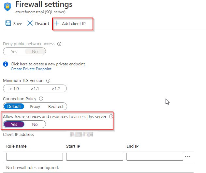Click the Save floppy disk icon
This screenshot has width=206, height=173.
pyautogui.click(x=8, y=23)
